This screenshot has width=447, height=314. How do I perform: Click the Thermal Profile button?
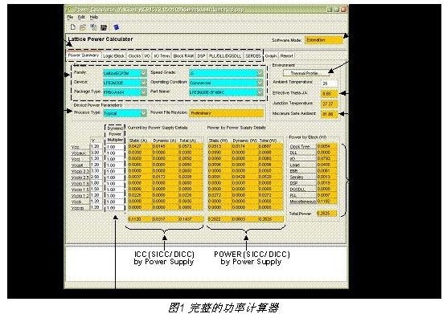pyautogui.click(x=304, y=73)
